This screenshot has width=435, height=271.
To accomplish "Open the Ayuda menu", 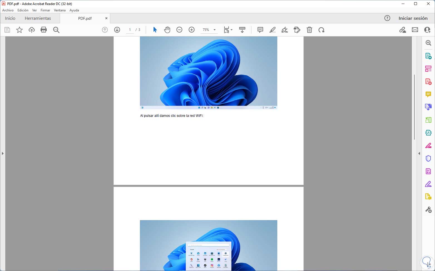I will pyautogui.click(x=74, y=10).
